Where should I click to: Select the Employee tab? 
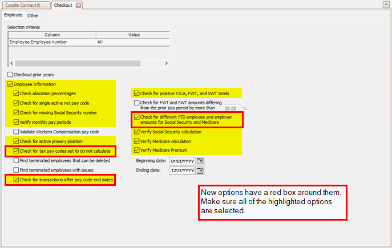point(13,15)
